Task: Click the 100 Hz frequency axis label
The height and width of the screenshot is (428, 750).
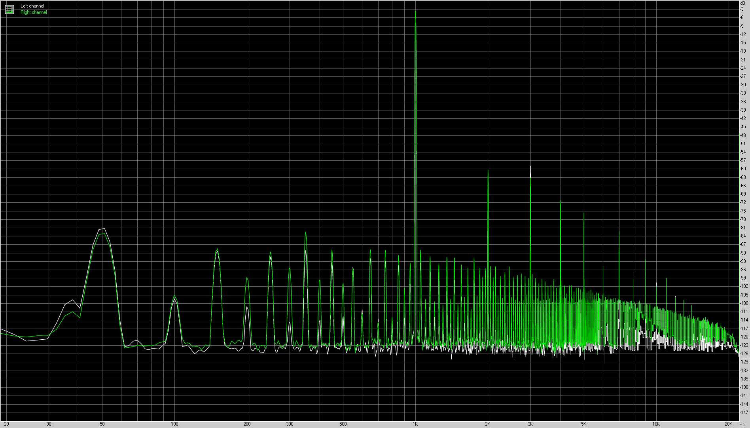Action: coord(174,424)
